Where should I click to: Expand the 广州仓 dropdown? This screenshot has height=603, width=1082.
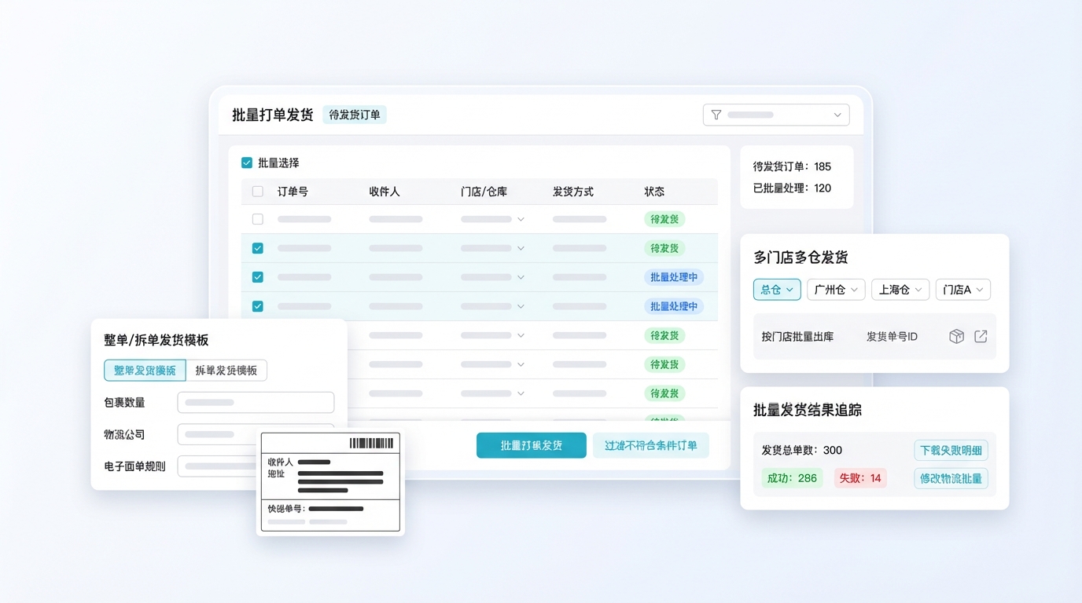click(836, 290)
